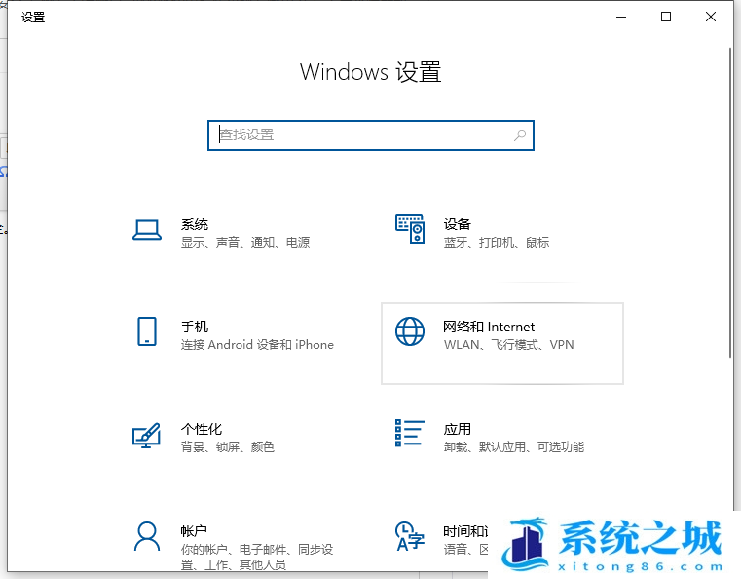Close the 设置 window
741x579 pixels.
click(x=710, y=17)
